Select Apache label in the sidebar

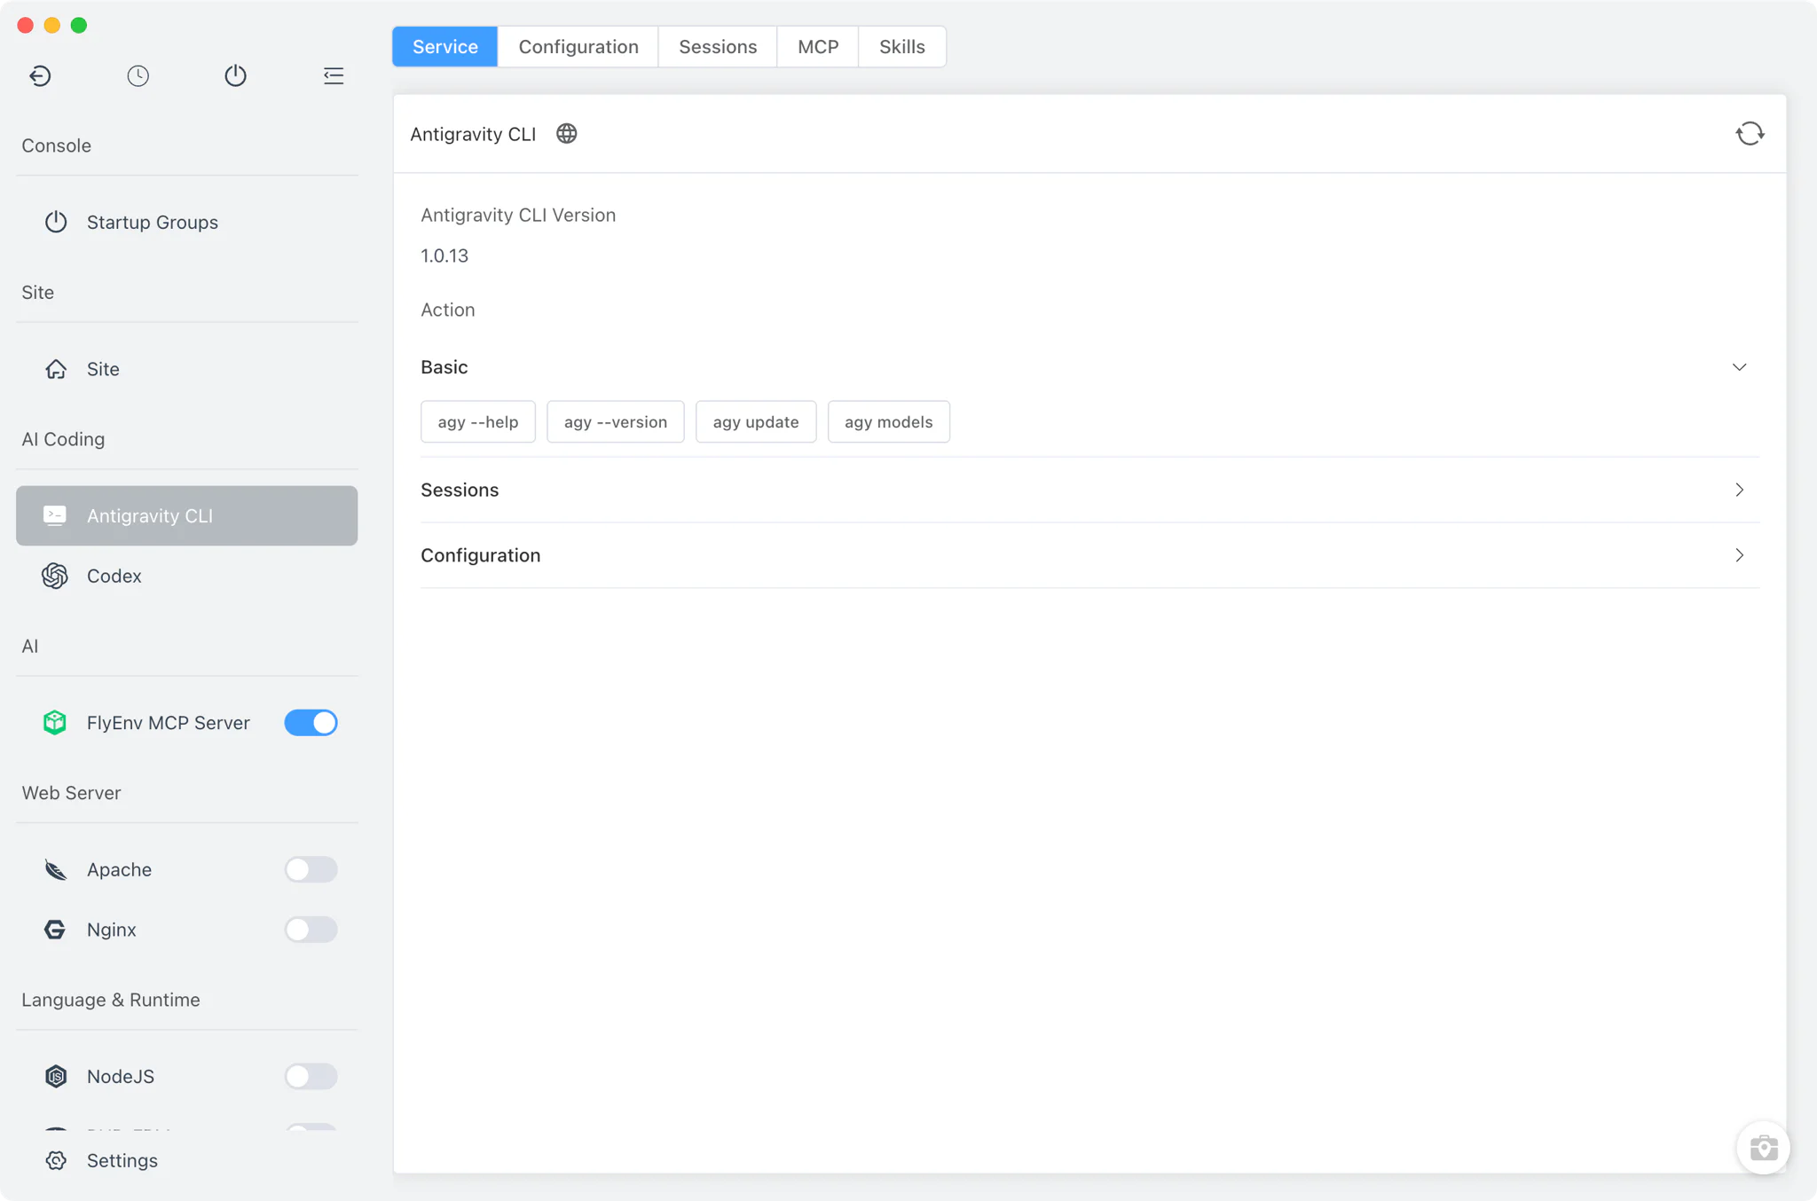[x=119, y=869]
